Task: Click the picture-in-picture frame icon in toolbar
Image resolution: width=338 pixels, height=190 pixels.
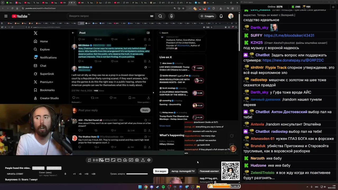Action: (x=113, y=160)
